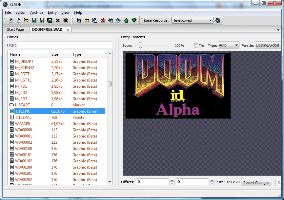Screen dimensions: 284x200
Task: Decrease the Y offset with spinner down
Action: click(212, 183)
